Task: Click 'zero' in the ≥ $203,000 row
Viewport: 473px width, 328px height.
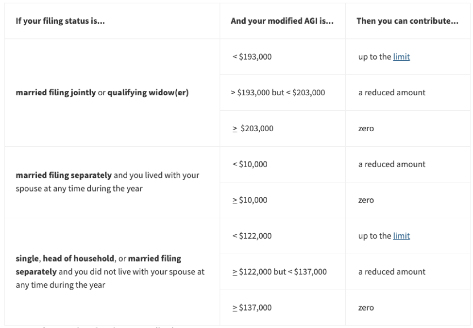Action: click(x=366, y=129)
